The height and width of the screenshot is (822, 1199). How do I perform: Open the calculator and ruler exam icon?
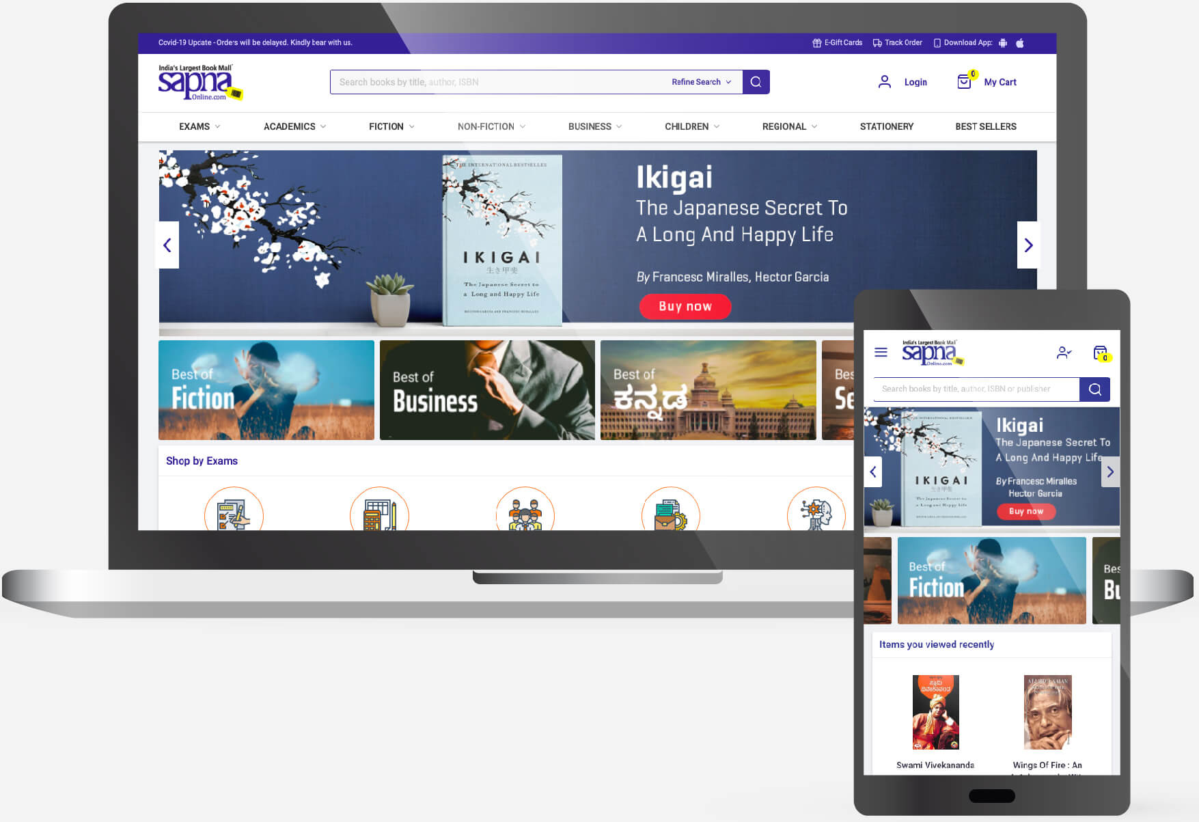pyautogui.click(x=379, y=510)
